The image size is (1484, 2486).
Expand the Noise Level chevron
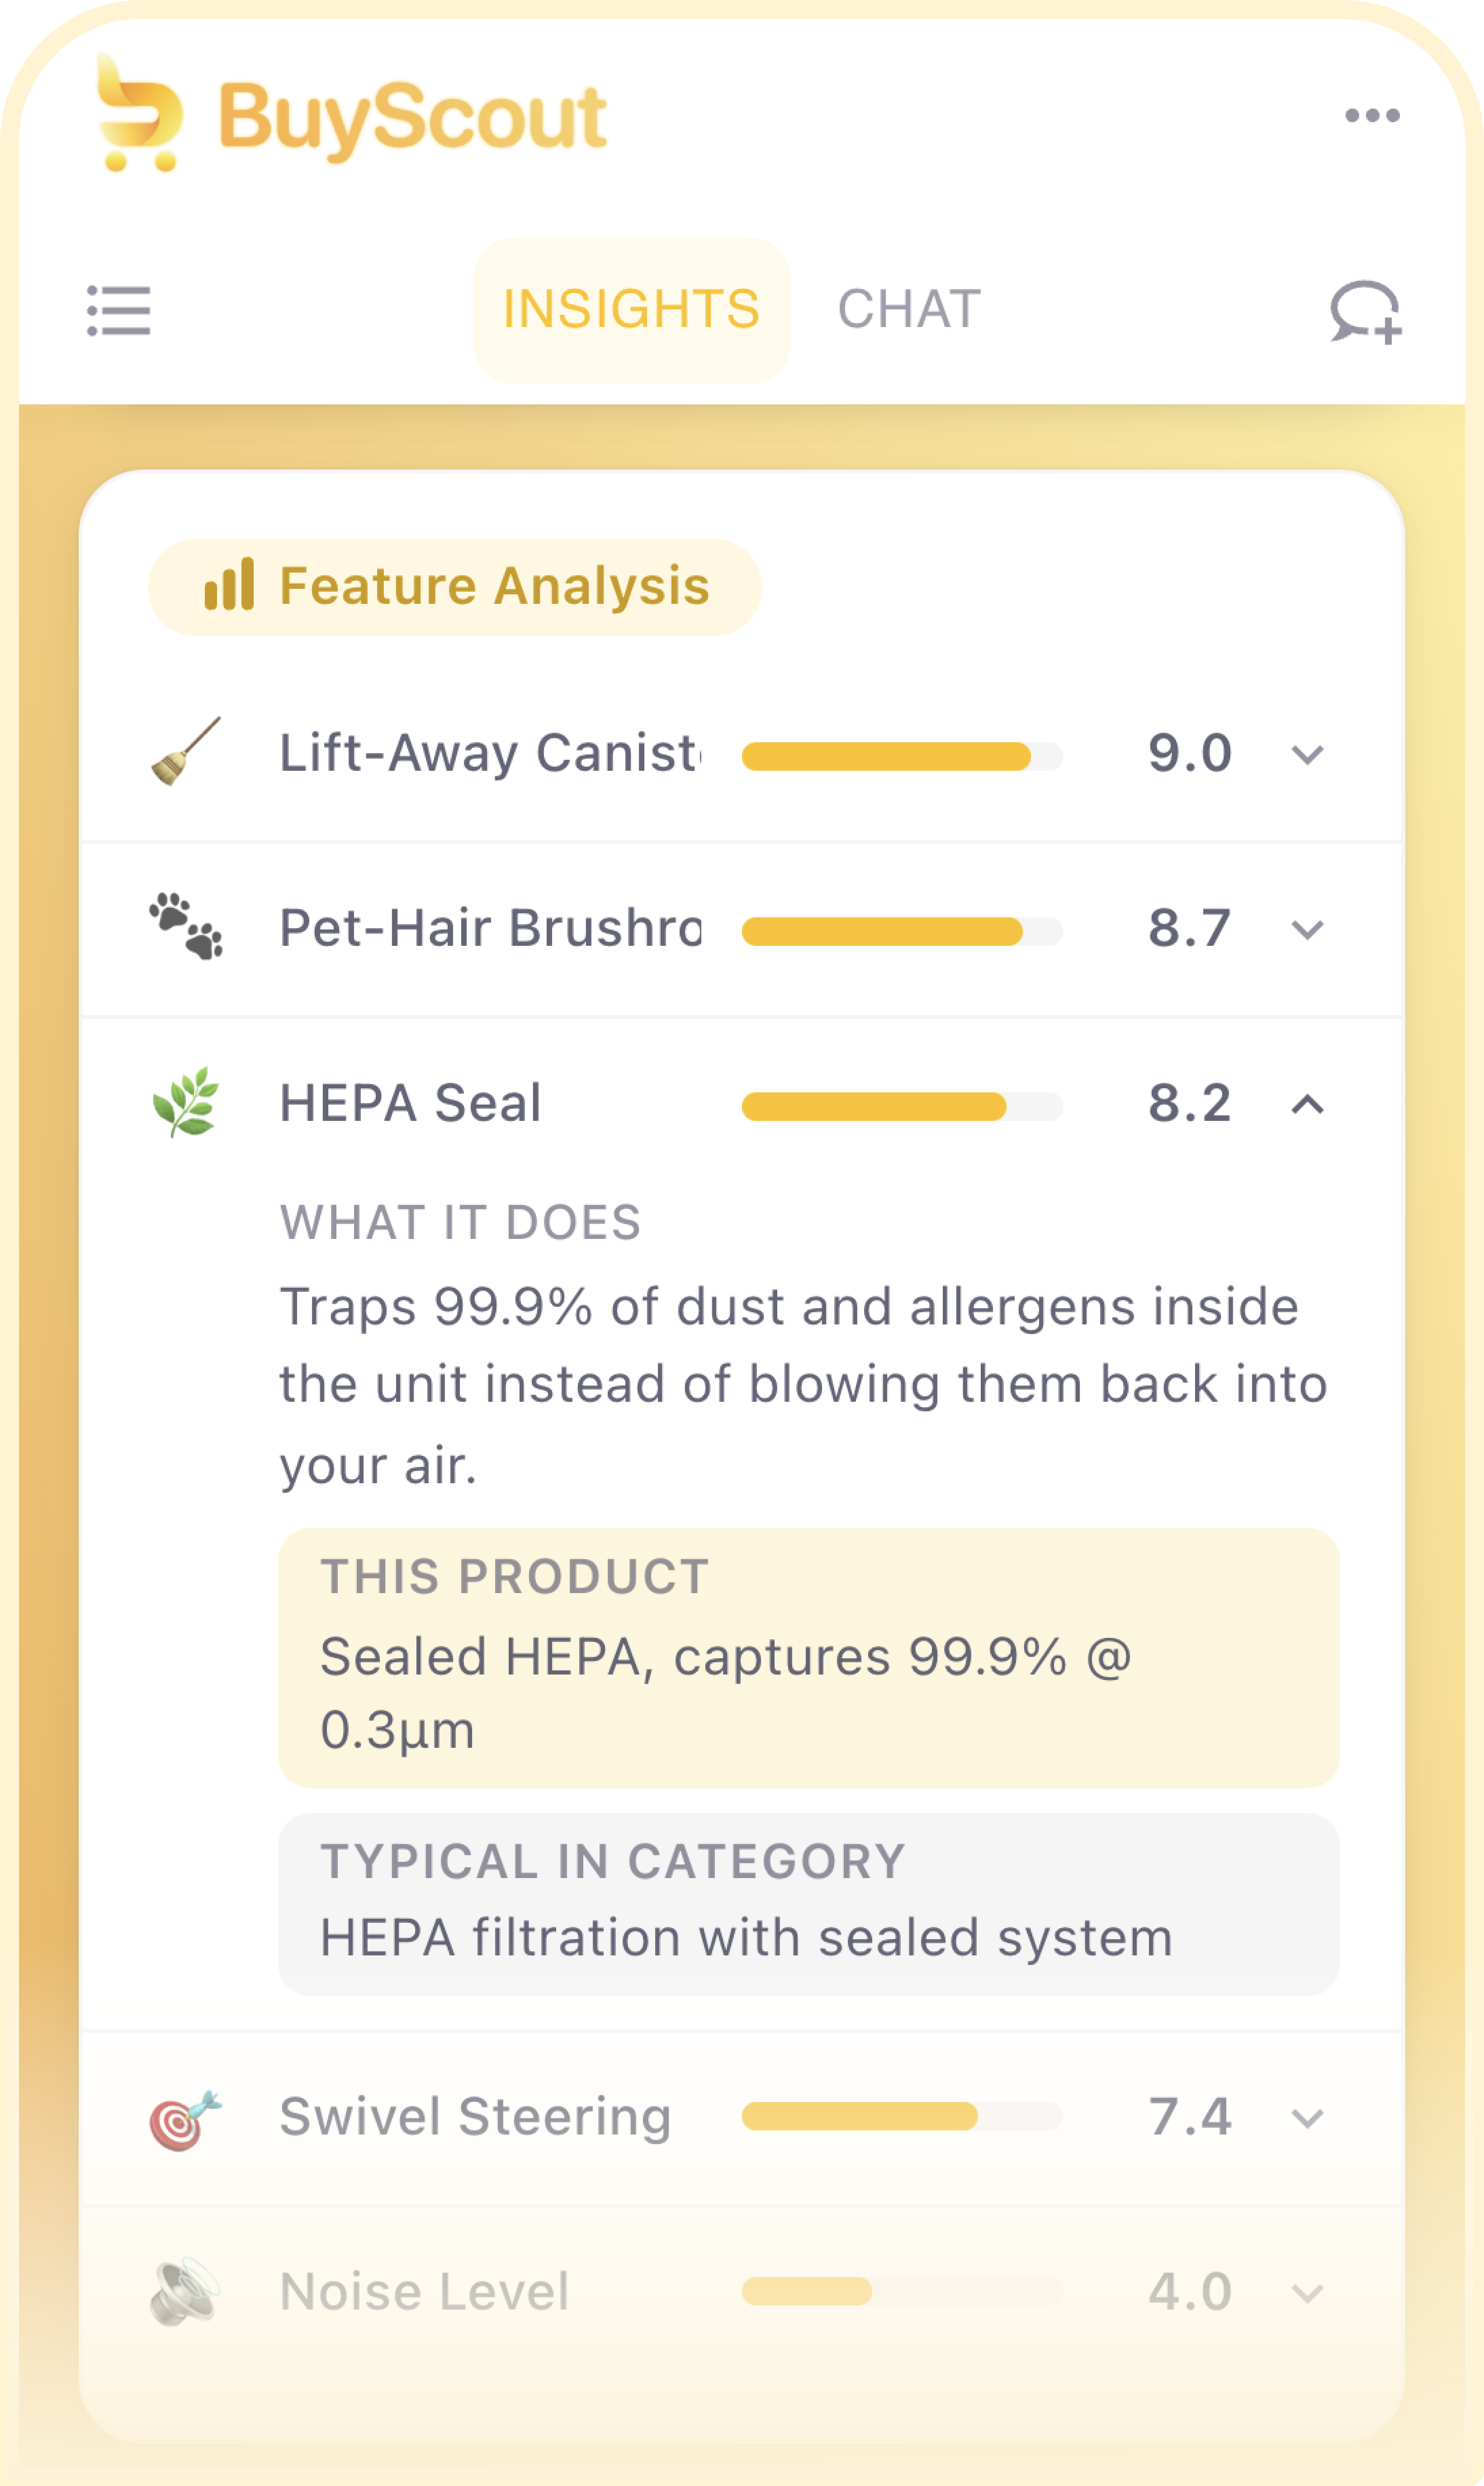tap(1307, 2293)
